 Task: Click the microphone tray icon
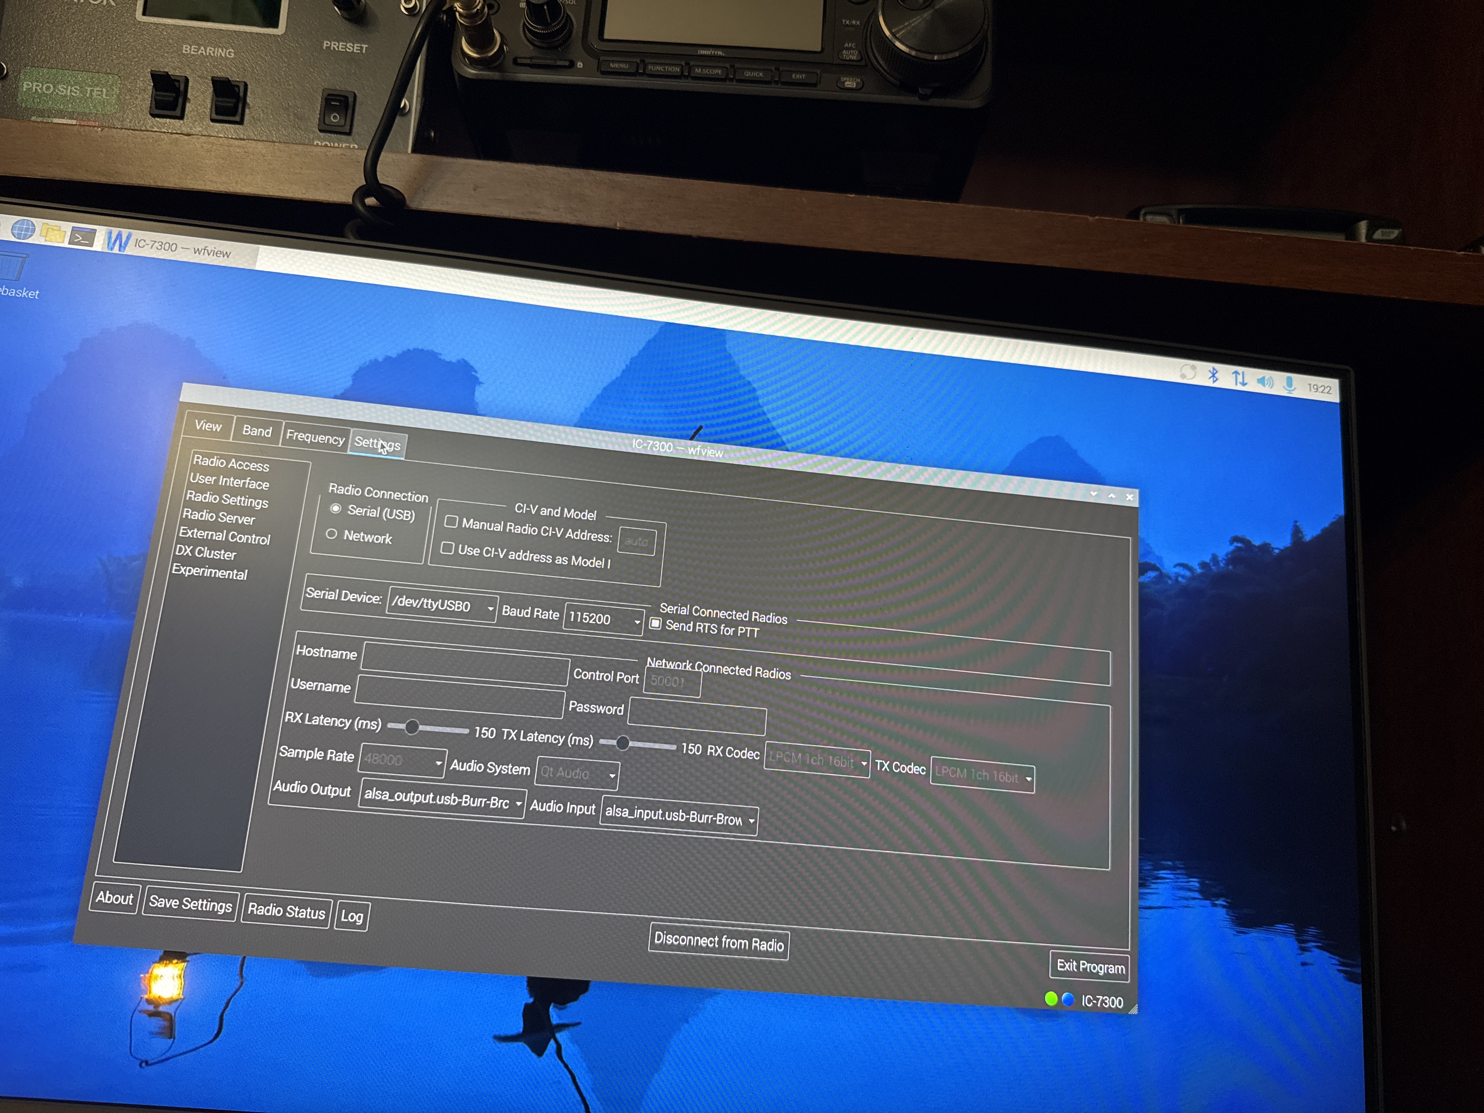pos(1289,384)
